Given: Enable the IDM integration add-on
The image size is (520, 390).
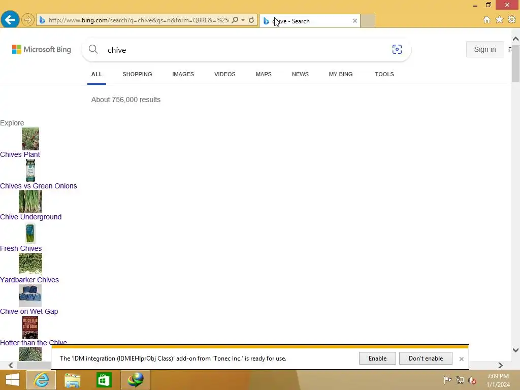Looking at the screenshot, I should pyautogui.click(x=377, y=359).
